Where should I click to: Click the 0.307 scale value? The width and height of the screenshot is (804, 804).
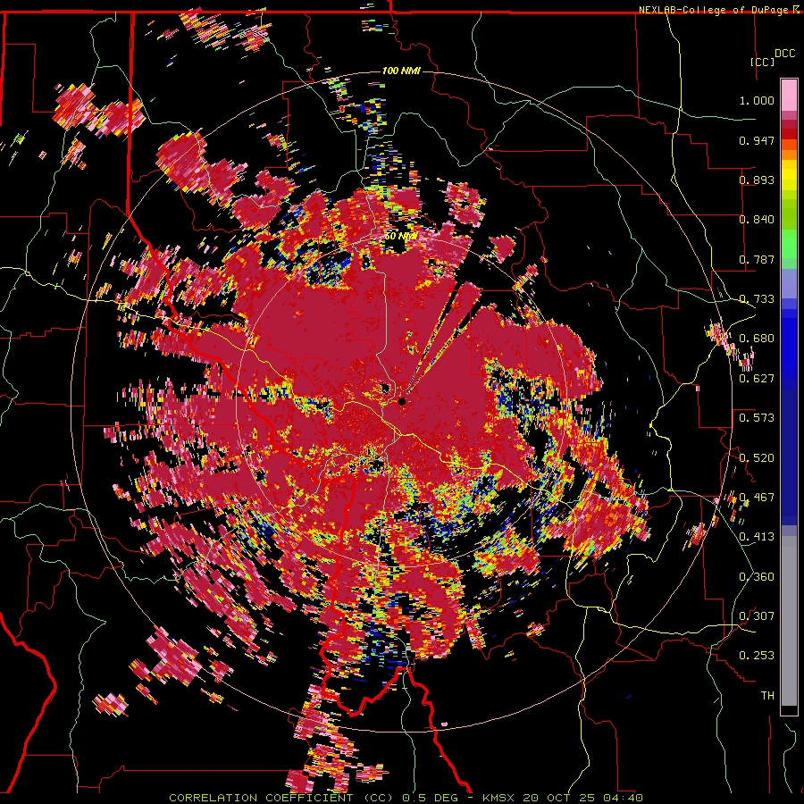pos(757,616)
